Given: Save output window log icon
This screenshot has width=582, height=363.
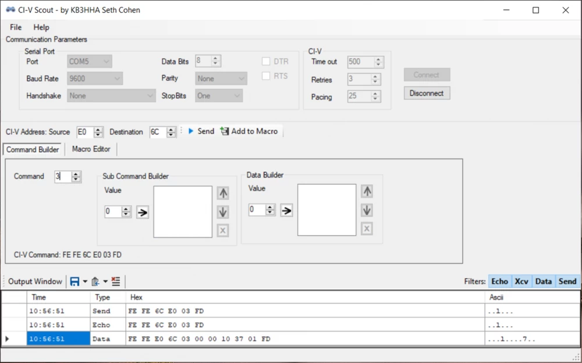Looking at the screenshot, I should click(x=74, y=282).
